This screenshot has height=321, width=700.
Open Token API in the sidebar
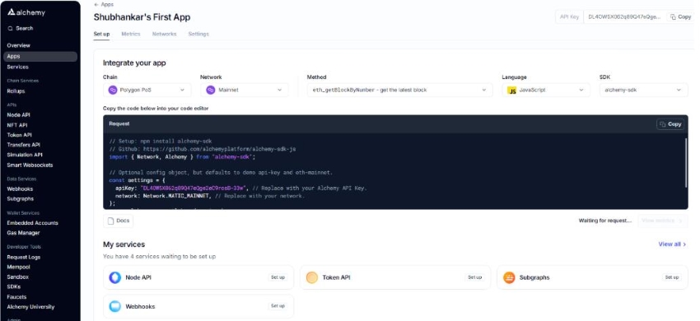coord(20,135)
